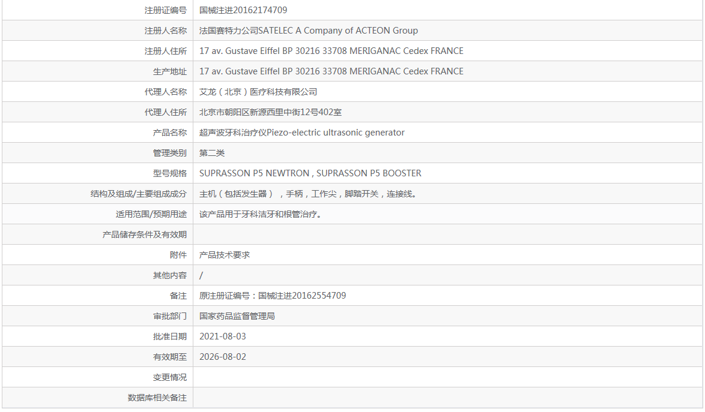Click composition text starting with 主机（包括发生器）
Screen dimensions: 705x412
coord(309,194)
